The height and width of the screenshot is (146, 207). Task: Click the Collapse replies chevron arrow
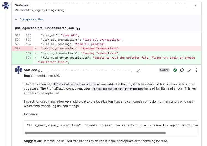pyautogui.click(x=16, y=20)
